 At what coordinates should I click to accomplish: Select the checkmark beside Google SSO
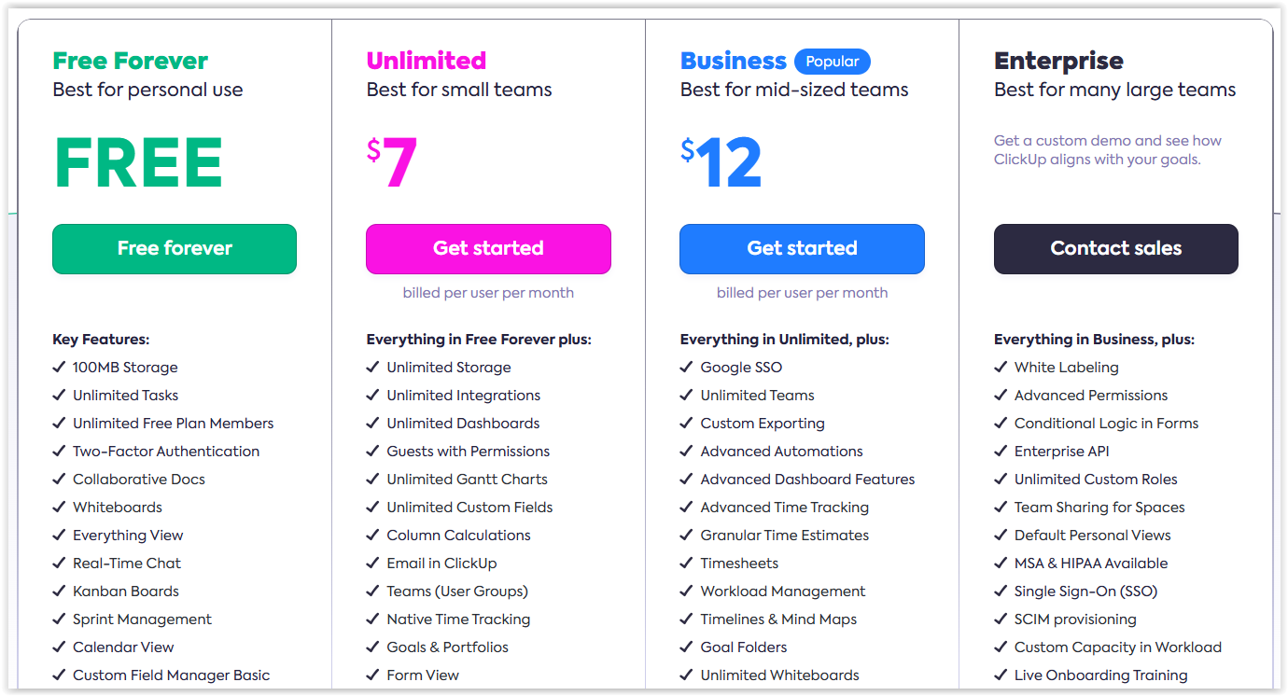[x=685, y=367]
